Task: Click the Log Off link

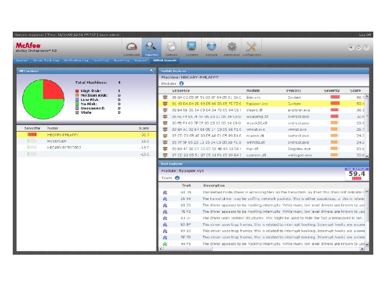Action: (365, 34)
